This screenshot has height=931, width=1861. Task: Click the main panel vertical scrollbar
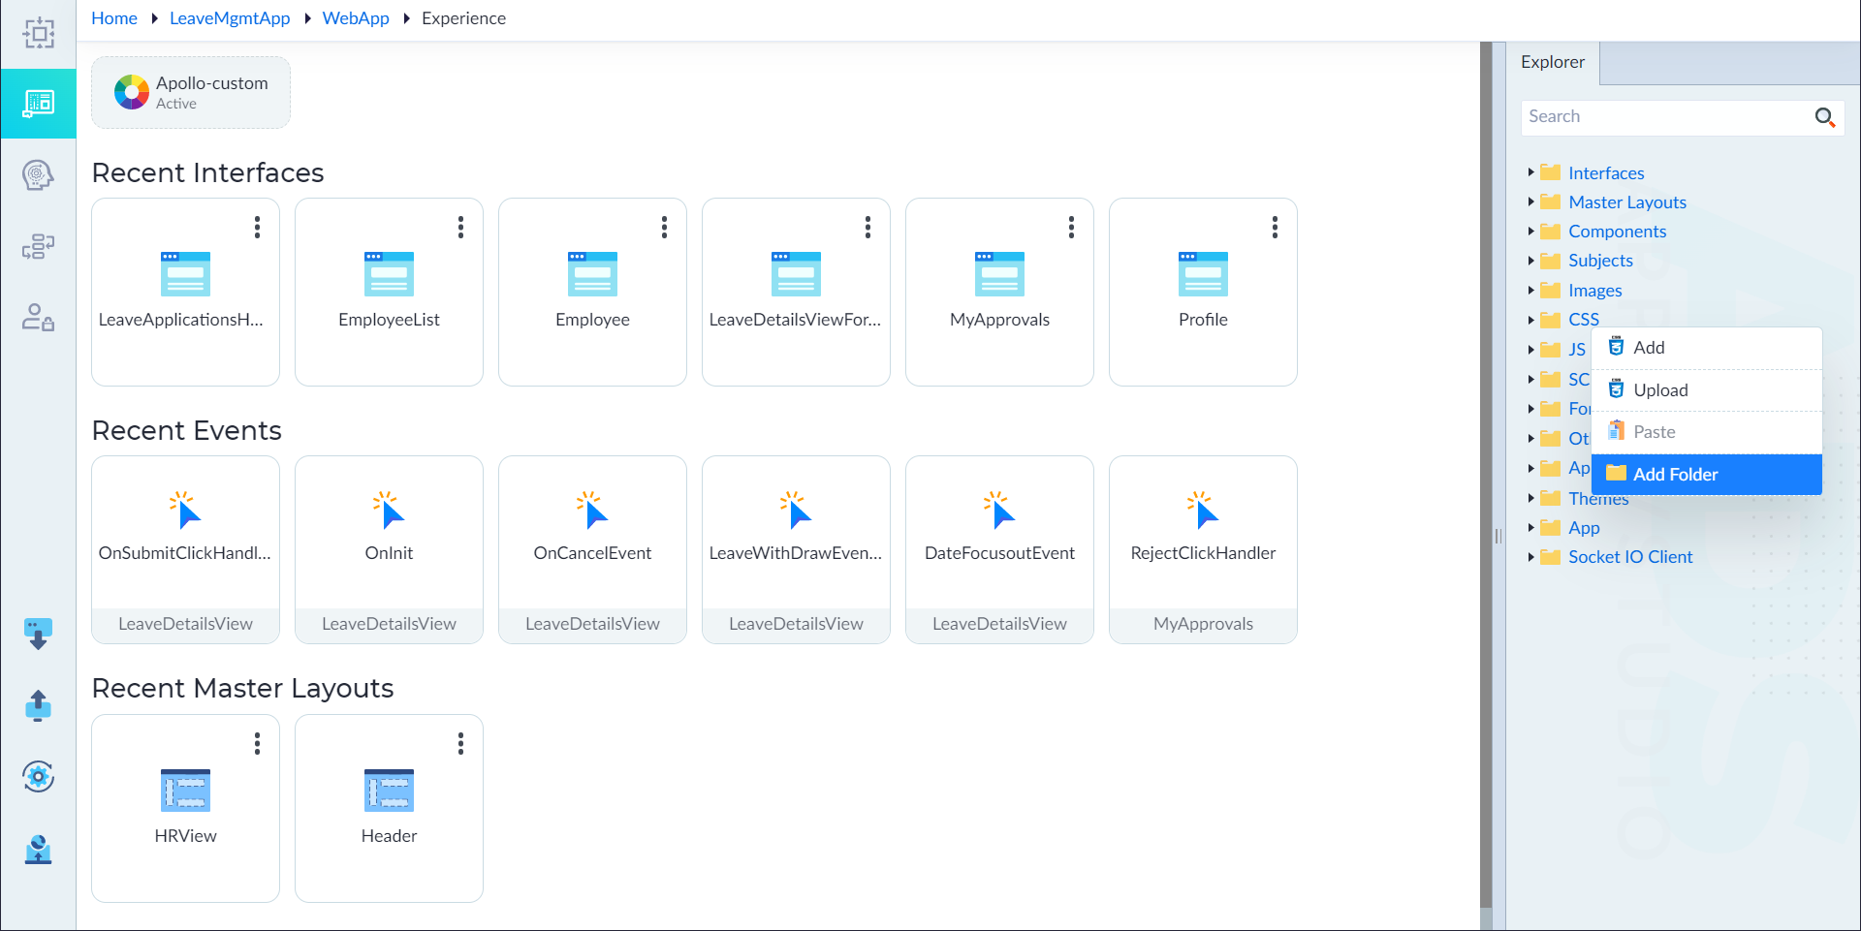click(1486, 475)
